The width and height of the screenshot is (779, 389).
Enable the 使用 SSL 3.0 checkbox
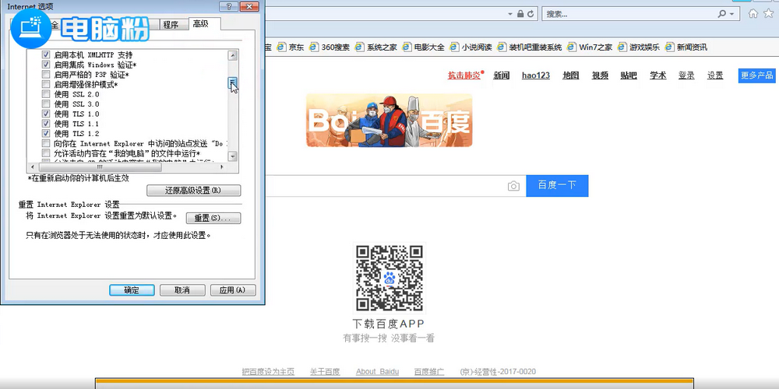(x=46, y=103)
